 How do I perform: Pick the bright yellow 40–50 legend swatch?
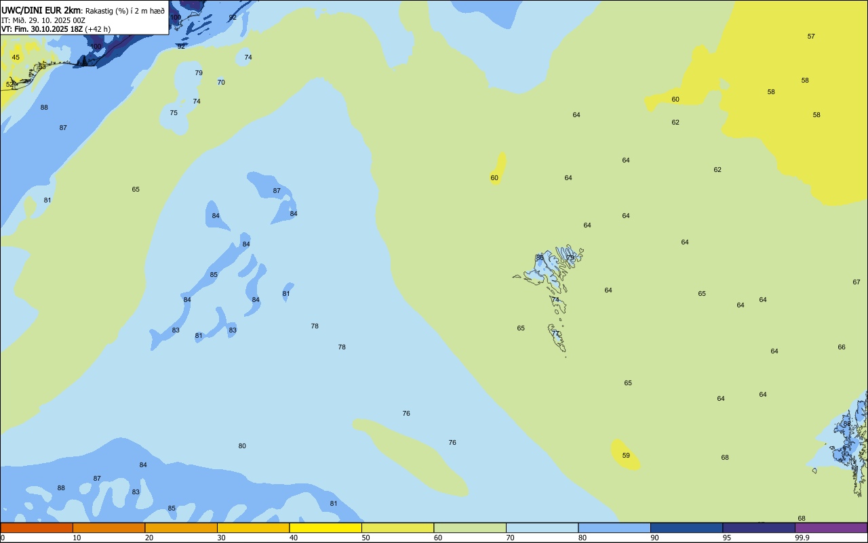point(325,527)
